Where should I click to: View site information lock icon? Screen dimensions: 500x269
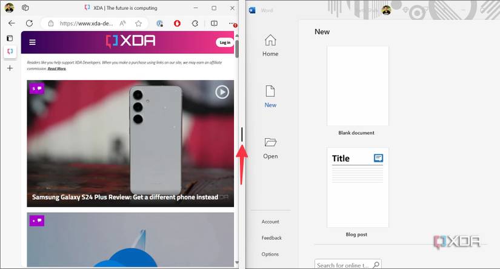tap(51, 23)
